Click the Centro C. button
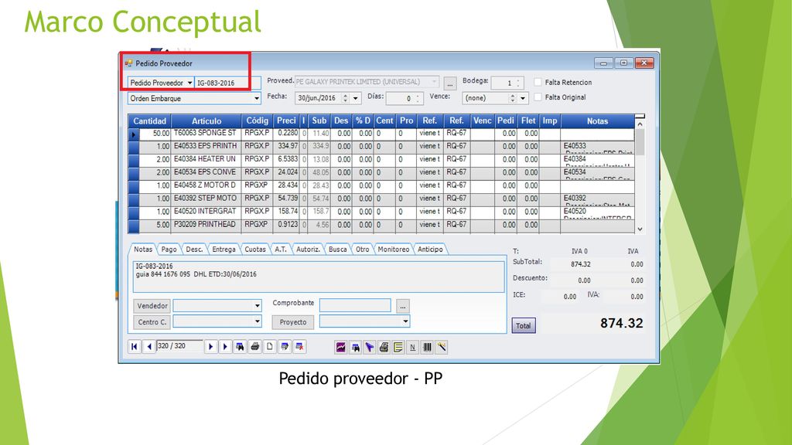The width and height of the screenshot is (792, 445). 152,322
